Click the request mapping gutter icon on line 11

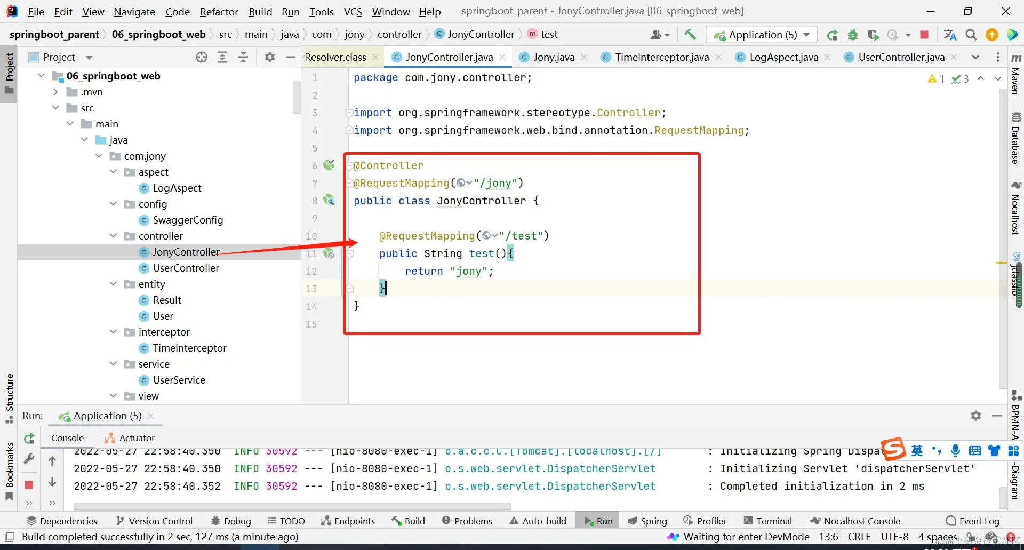(x=329, y=253)
